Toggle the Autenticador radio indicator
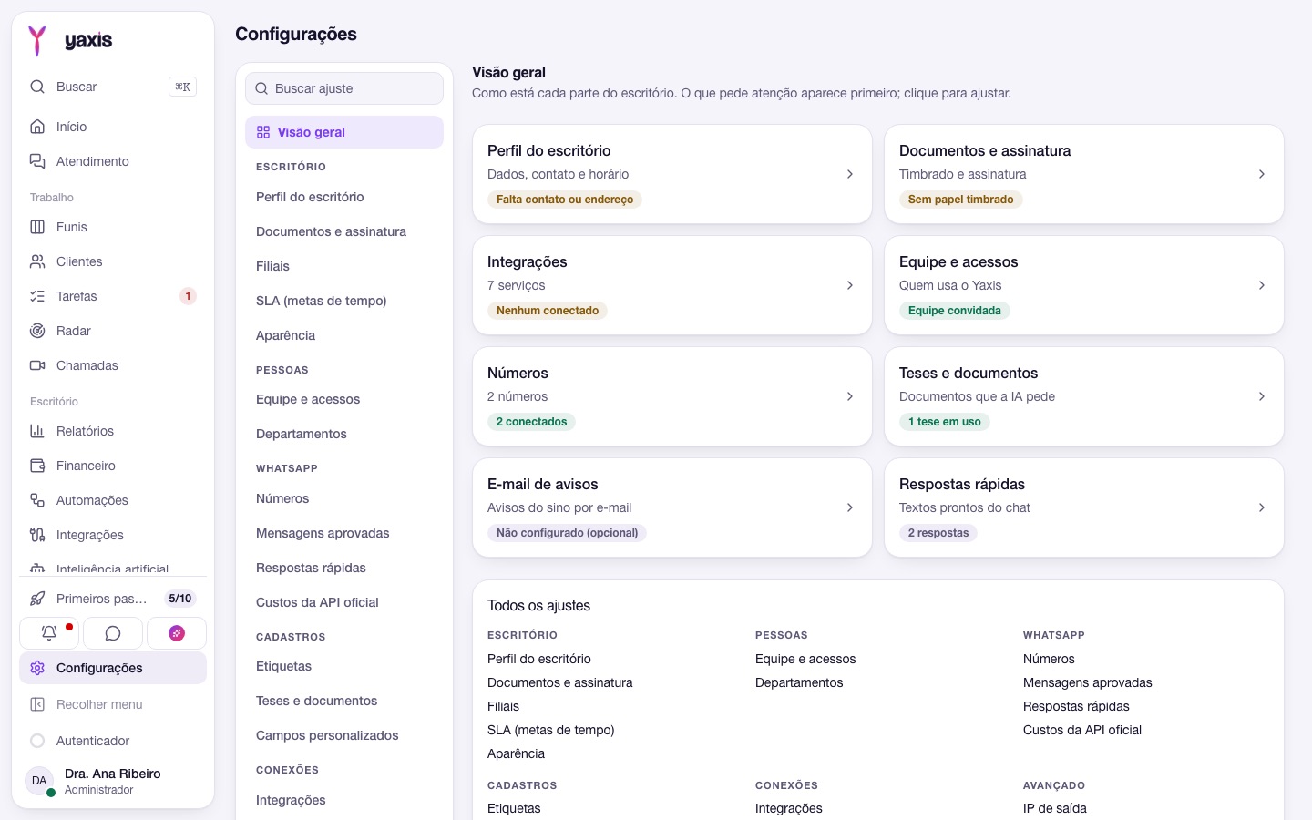 click(x=37, y=741)
